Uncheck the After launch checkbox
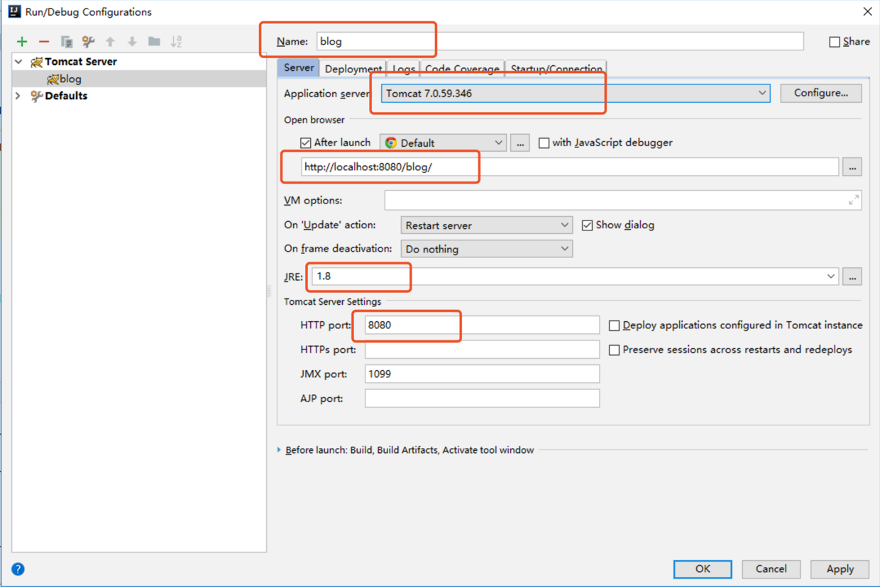 306,142
